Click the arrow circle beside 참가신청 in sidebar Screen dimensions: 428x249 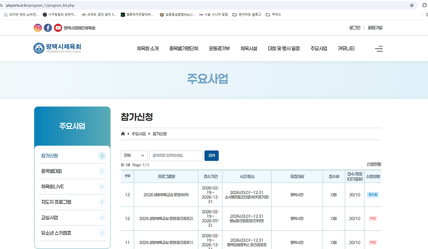102,156
